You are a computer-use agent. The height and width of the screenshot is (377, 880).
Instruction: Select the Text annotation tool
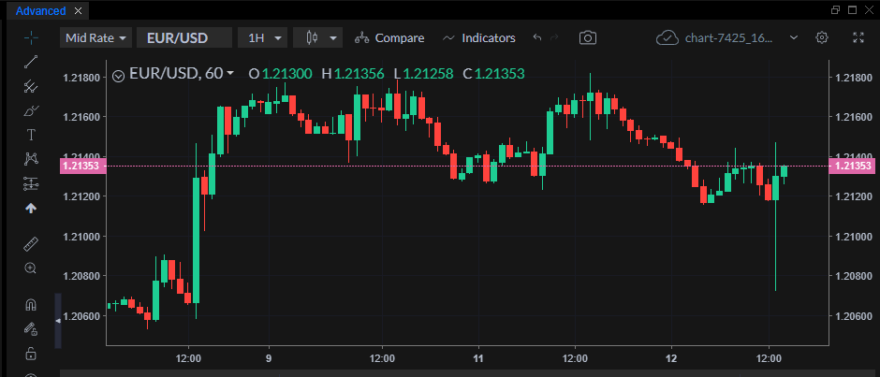pyautogui.click(x=31, y=135)
